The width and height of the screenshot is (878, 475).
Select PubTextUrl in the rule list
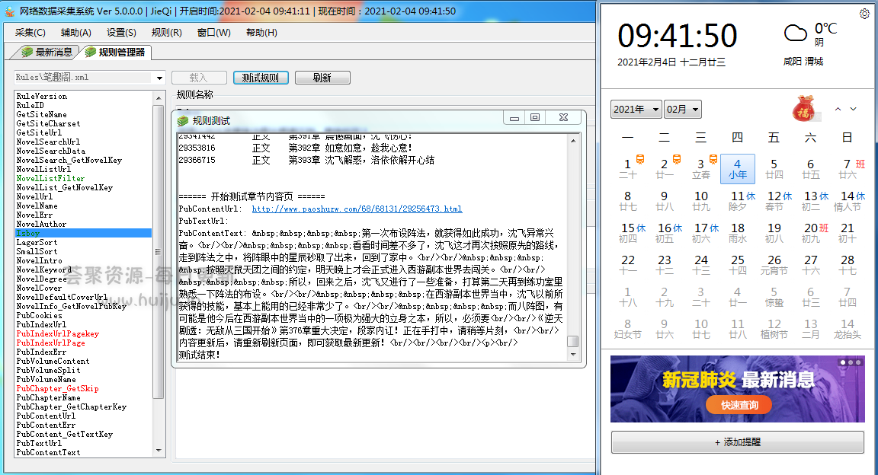click(39, 443)
